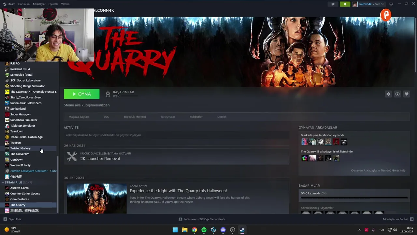This screenshot has height=235, width=417.
Task: Select Werewolf Party in the library list
Action: (x=20, y=165)
